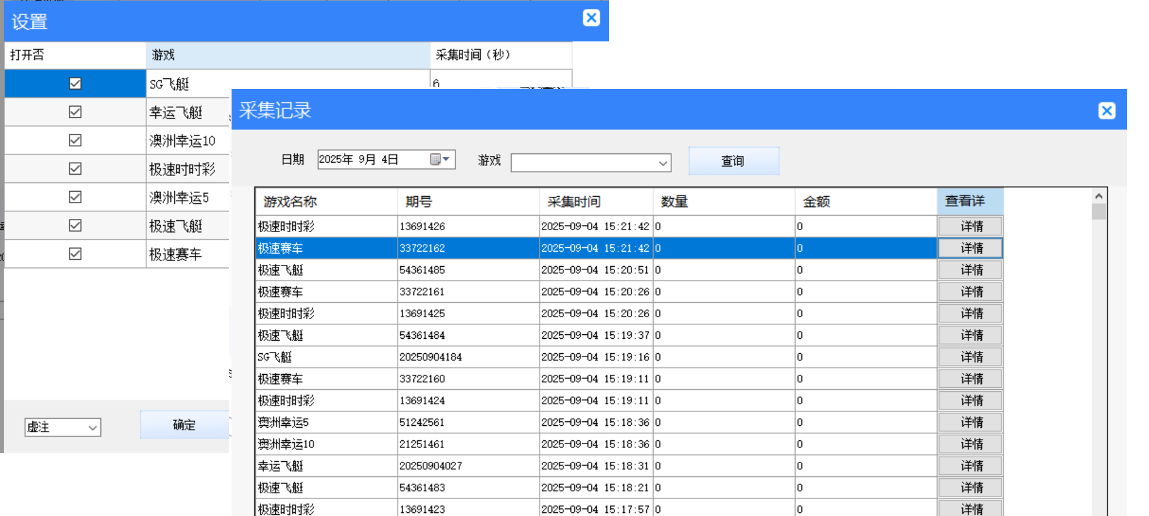View 详情 for period 13691426
The height and width of the screenshot is (516, 1149).
[970, 226]
